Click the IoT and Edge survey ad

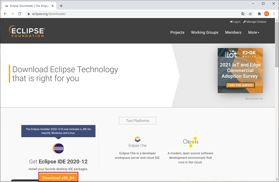coord(240,70)
